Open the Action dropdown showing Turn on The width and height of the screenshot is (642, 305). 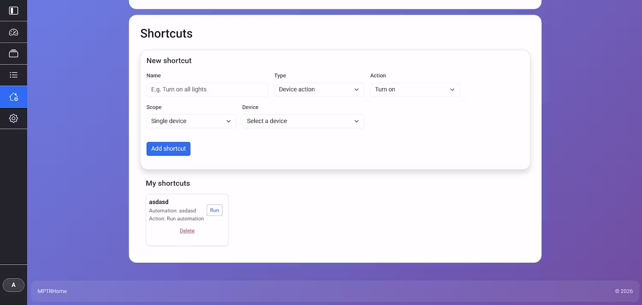(414, 90)
